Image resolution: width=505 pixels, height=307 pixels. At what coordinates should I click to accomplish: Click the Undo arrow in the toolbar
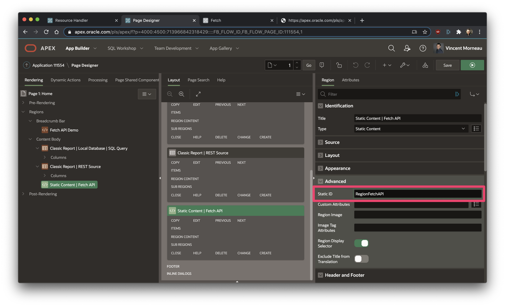[356, 65]
